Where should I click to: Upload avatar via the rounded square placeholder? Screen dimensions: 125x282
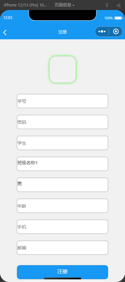coord(63,69)
